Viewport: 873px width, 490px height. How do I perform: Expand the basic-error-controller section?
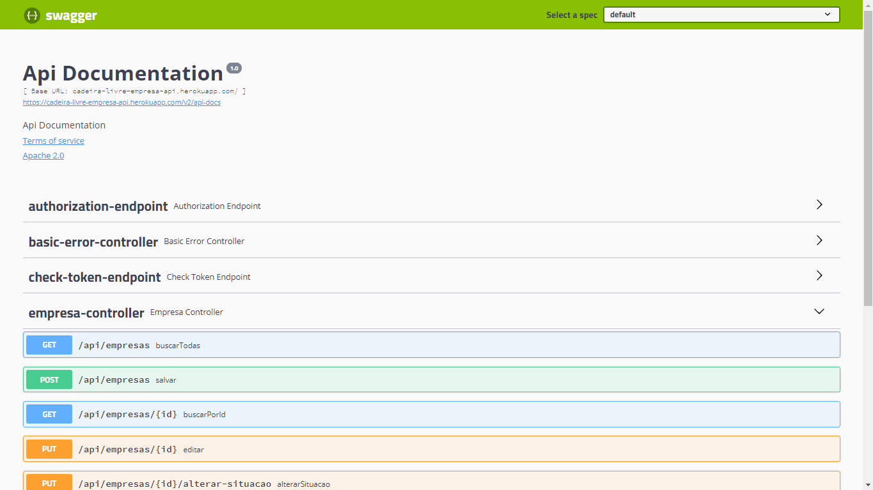pyautogui.click(x=432, y=241)
